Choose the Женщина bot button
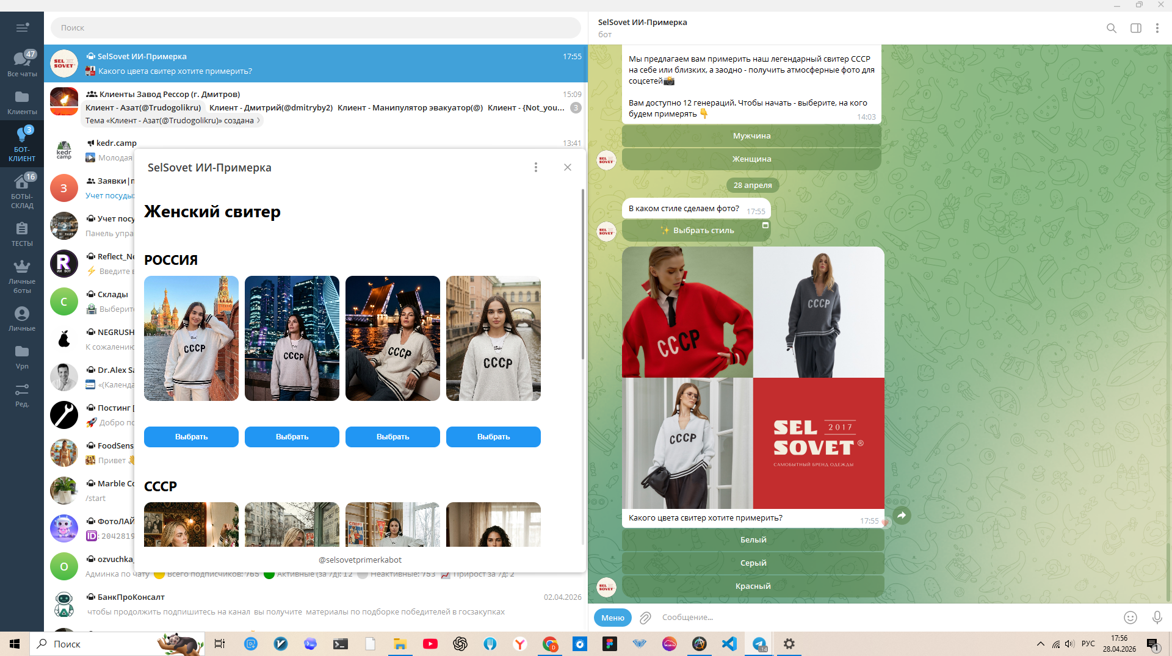This screenshot has width=1172, height=656. 751,159
